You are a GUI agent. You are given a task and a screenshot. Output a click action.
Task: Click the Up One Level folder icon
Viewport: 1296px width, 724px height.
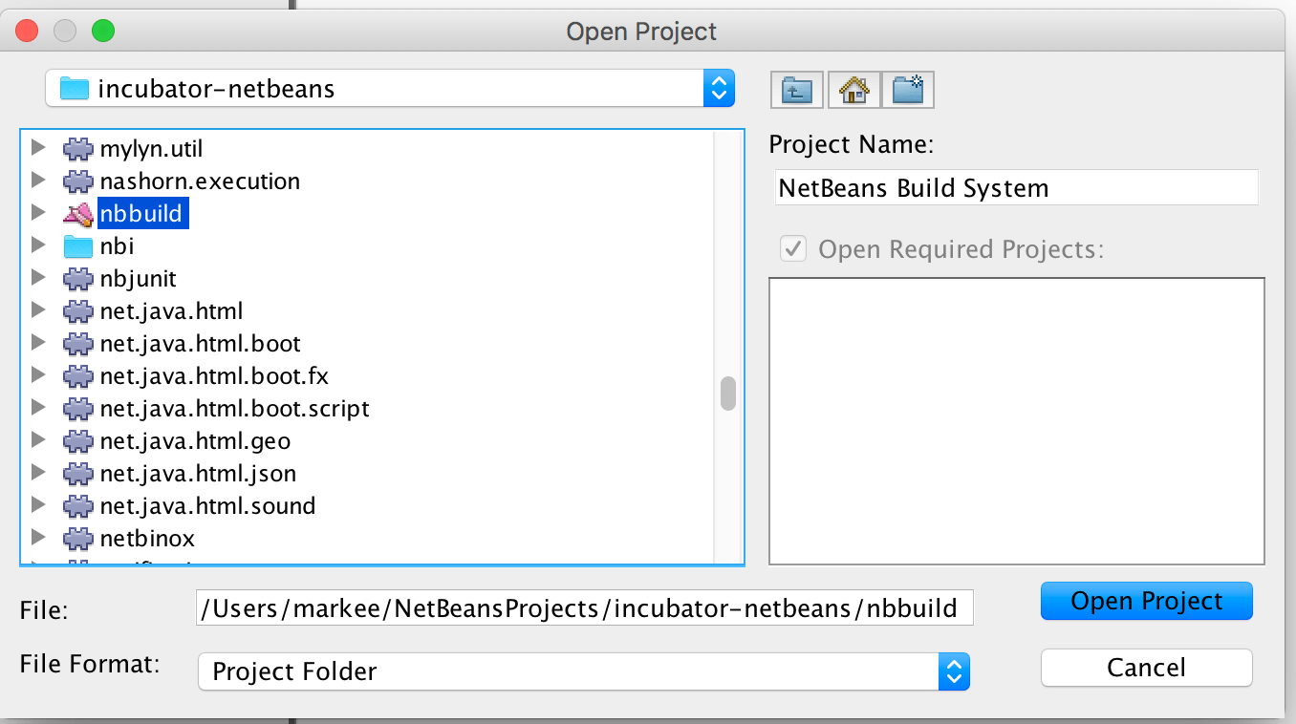797,91
